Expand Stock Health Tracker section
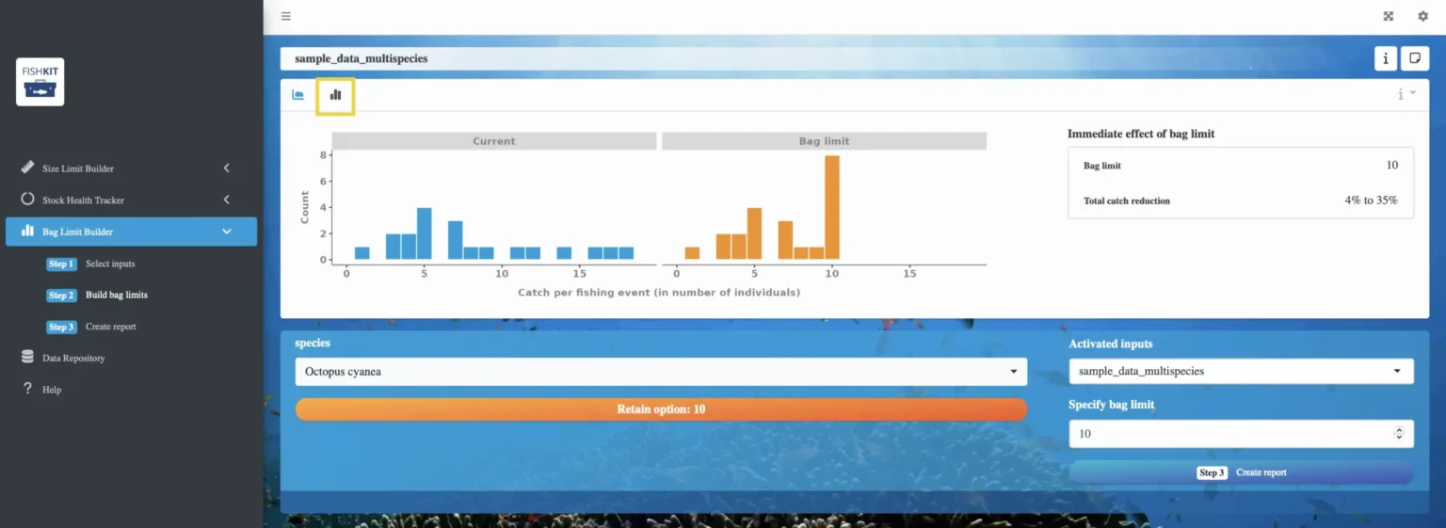The image size is (1446, 528). (131, 200)
